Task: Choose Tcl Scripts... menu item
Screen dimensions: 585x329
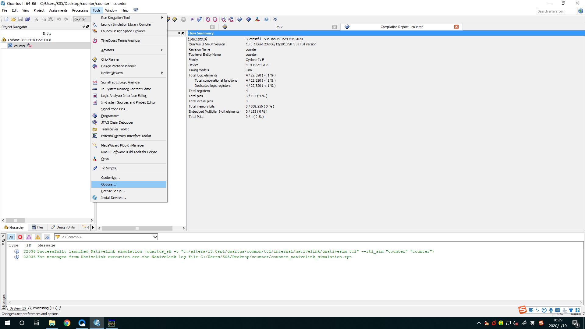Action: (129, 168)
